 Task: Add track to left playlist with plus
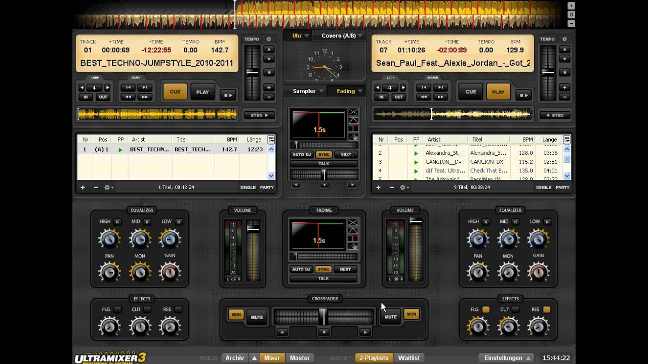[83, 188]
